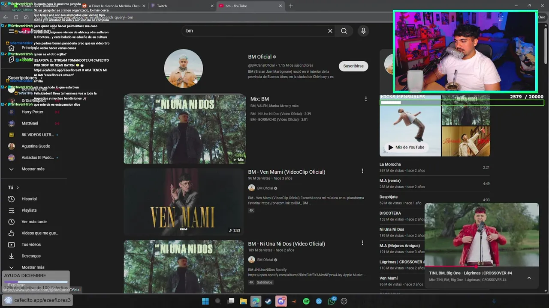Open three-dot menu for Ni Una Ni Dos video
Image resolution: width=549 pixels, height=308 pixels.
pyautogui.click(x=362, y=243)
